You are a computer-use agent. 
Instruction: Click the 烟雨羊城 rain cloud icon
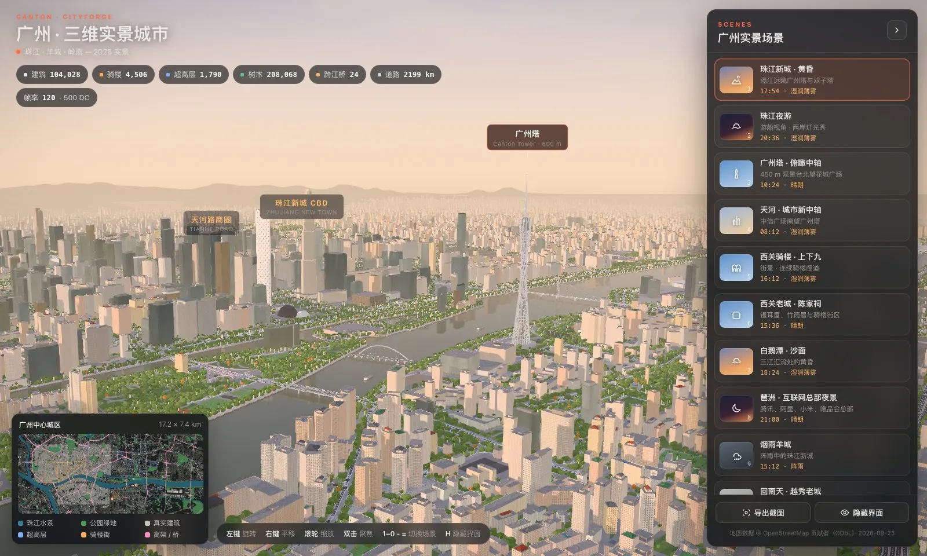736,455
